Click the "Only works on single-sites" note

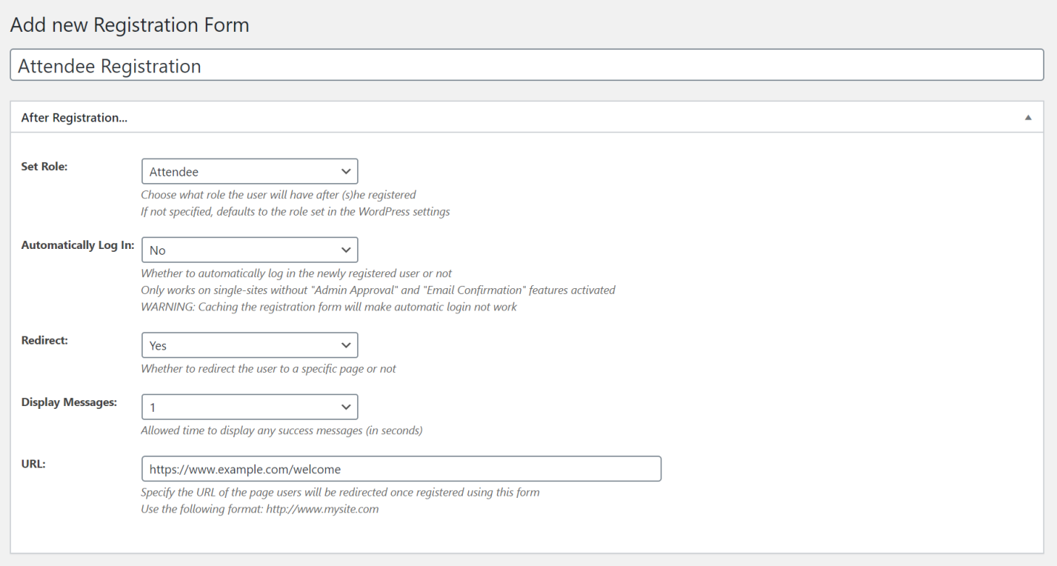tap(378, 290)
